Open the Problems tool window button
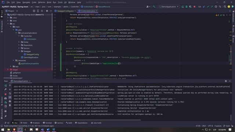The height and width of the screenshot is (132, 235). click(x=35, y=123)
